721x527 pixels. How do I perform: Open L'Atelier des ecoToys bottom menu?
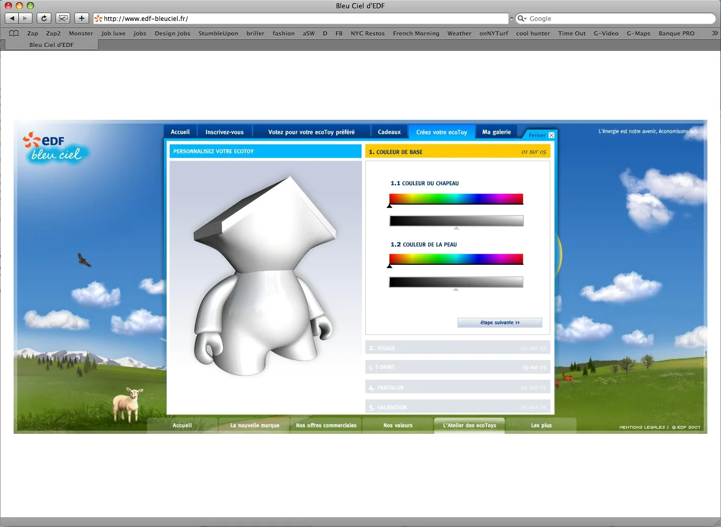(x=469, y=425)
